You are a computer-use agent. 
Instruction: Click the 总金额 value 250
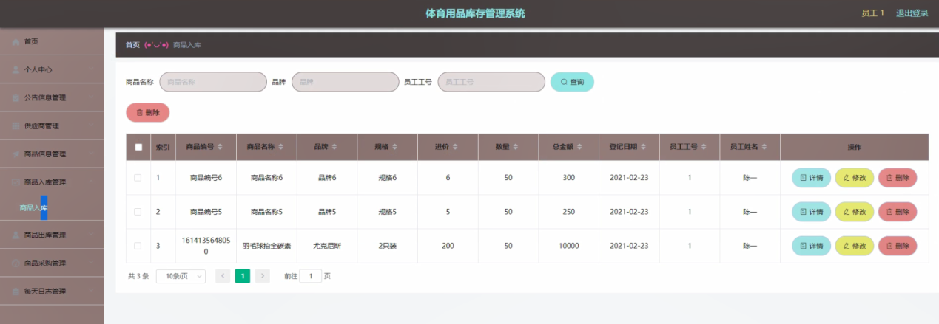(569, 212)
